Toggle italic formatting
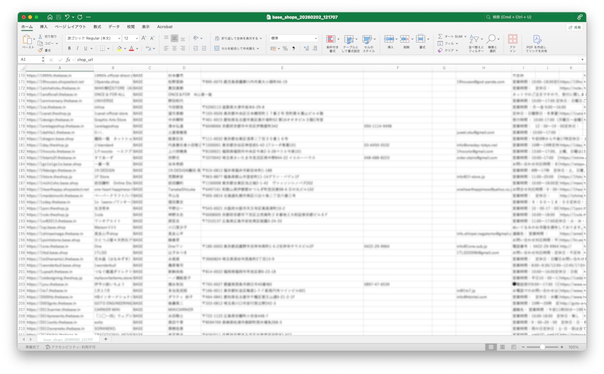The width and height of the screenshot is (604, 374). tap(77, 48)
